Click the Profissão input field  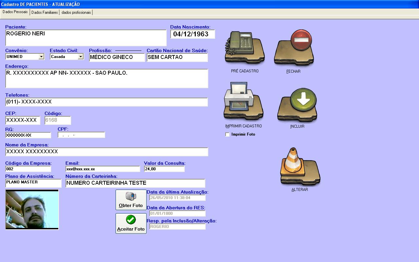(x=117, y=57)
